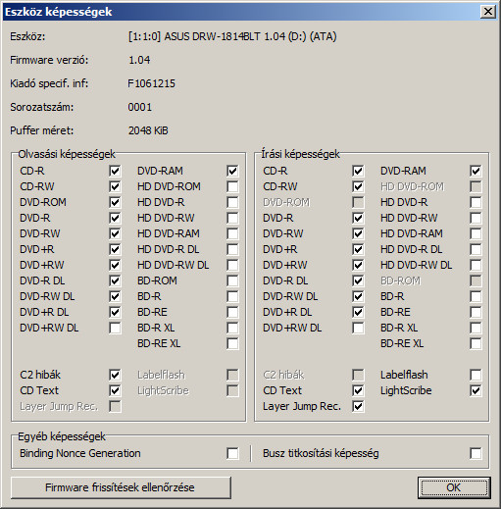Screen dimensions: 501x509
Task: Toggle DVD-R checkbox in write capabilities
Action: click(358, 218)
